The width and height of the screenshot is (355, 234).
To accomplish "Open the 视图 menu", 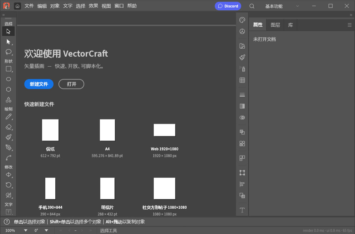I will (x=106, y=6).
